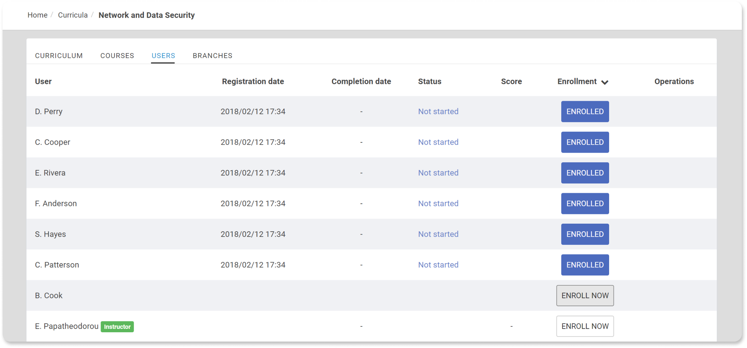This screenshot has width=747, height=348.
Task: Select the user name D. Perry
Action: tap(49, 112)
